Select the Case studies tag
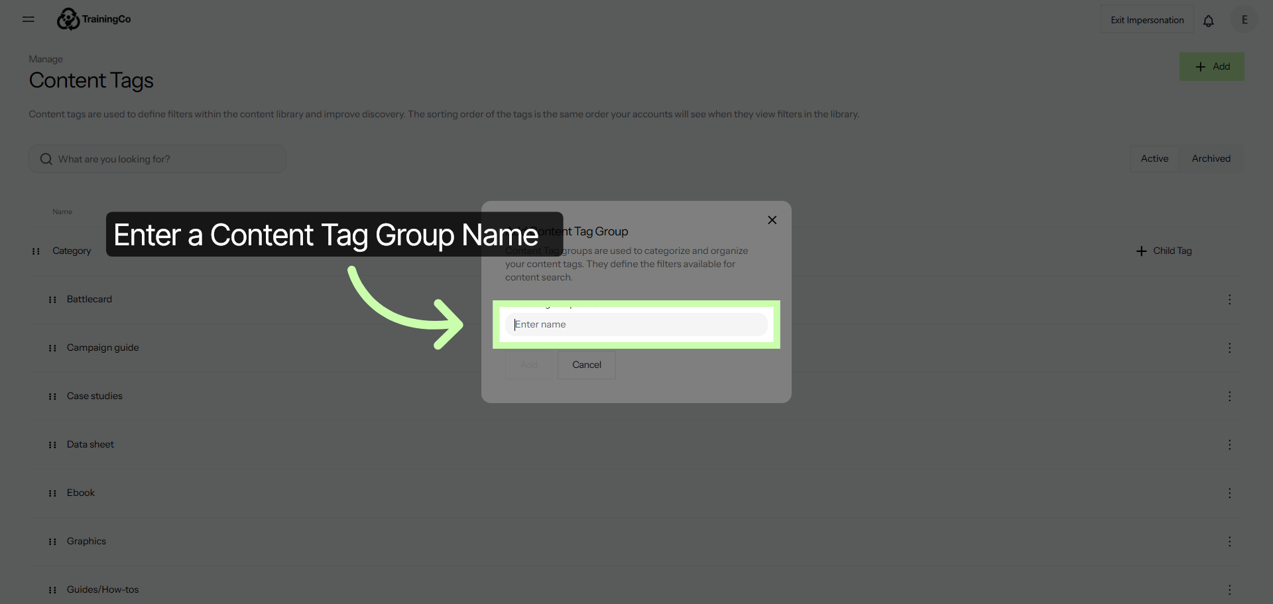The image size is (1273, 604). [x=95, y=396]
